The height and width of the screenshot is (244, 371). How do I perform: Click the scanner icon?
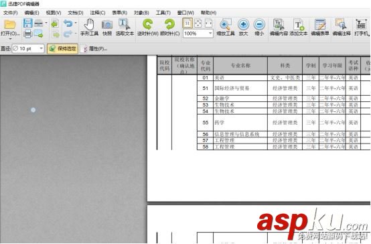pos(39,23)
